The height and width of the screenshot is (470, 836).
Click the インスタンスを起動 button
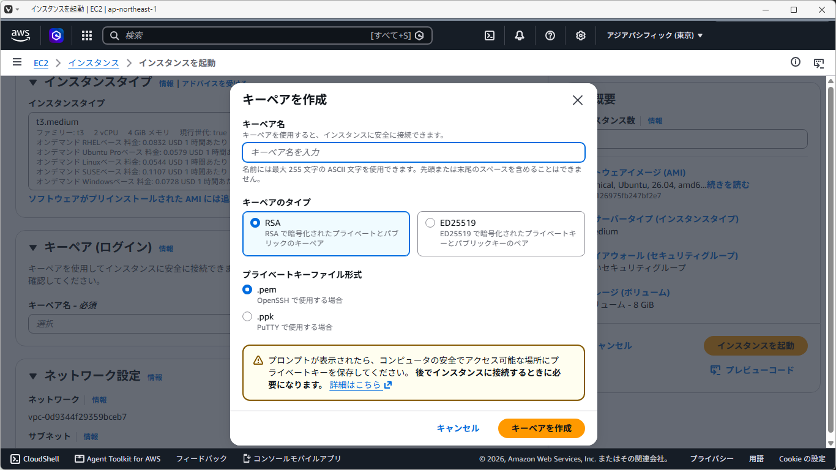[x=756, y=346]
